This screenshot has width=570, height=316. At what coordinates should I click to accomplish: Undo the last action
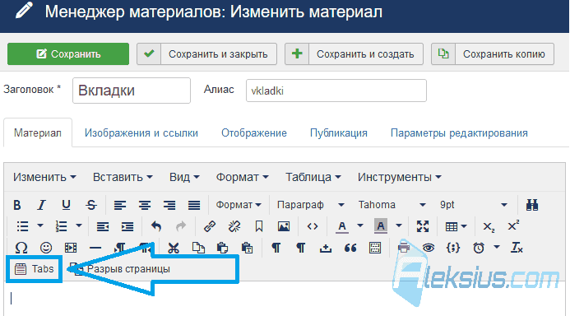click(156, 226)
